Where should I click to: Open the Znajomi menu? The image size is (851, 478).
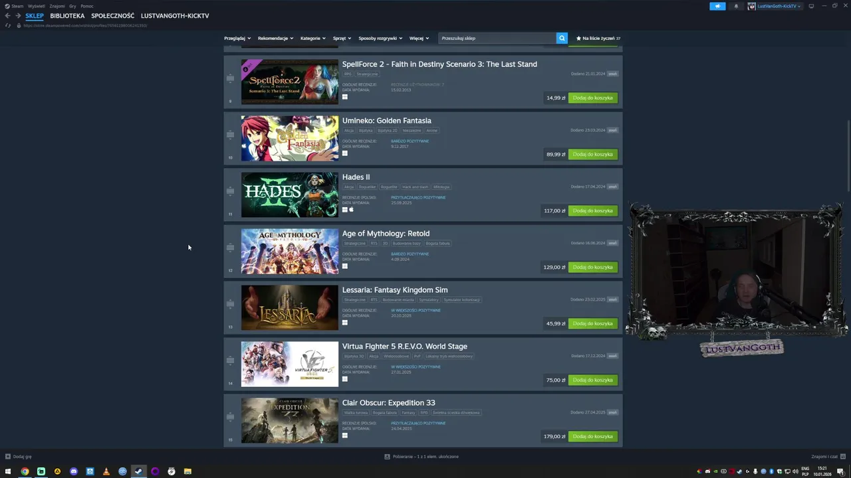click(57, 6)
